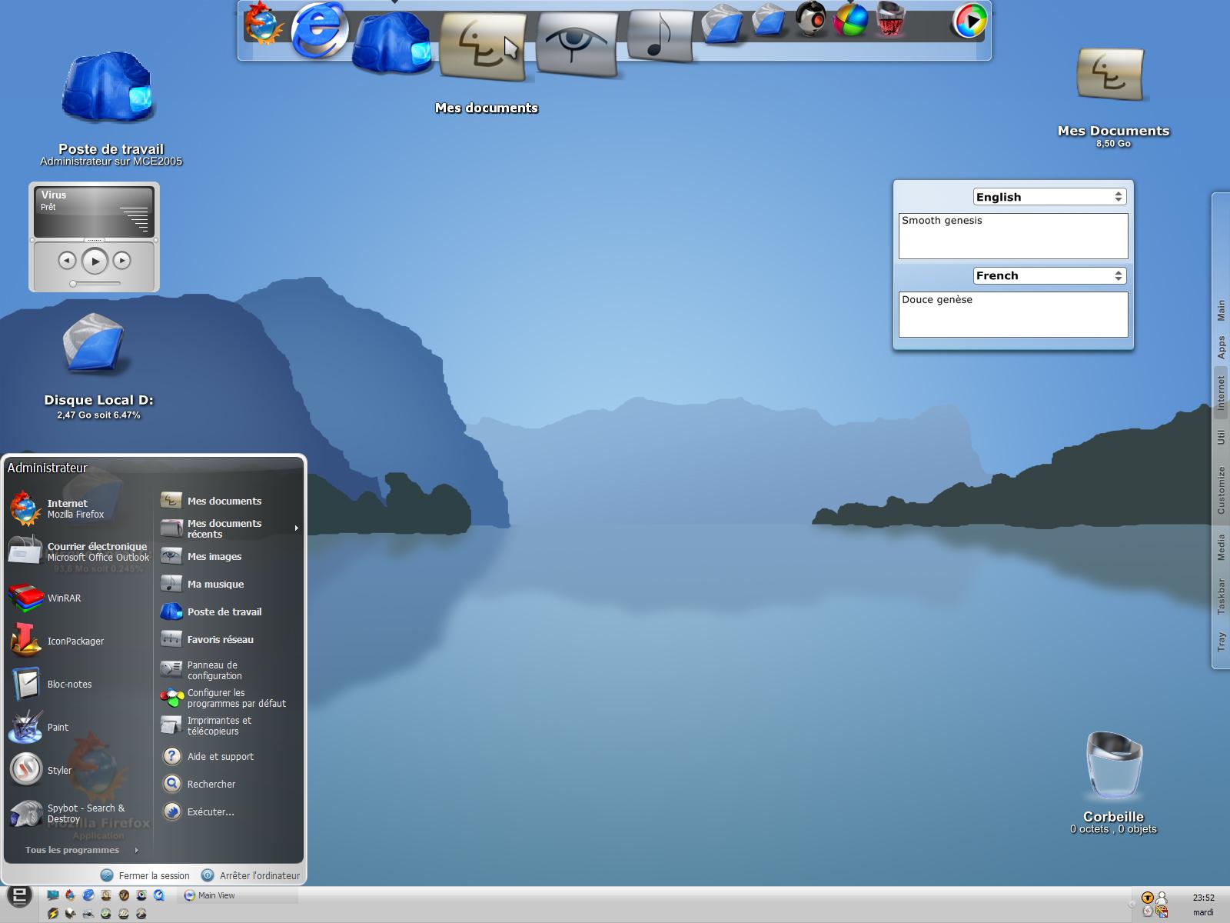Go to previous track in player widget
This screenshot has height=923, width=1230.
click(x=67, y=261)
